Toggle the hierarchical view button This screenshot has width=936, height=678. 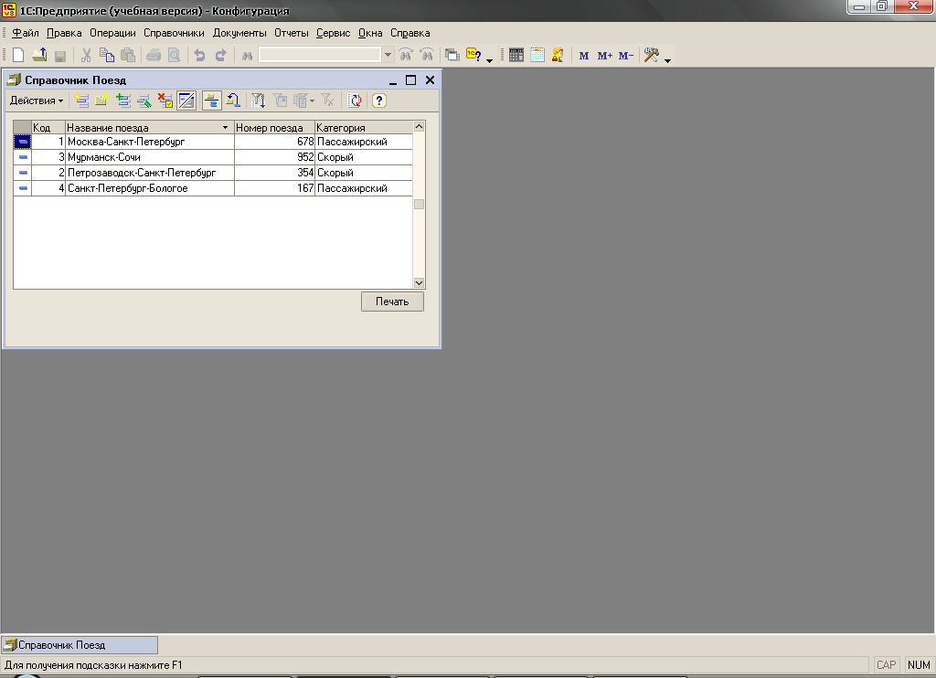click(x=210, y=101)
